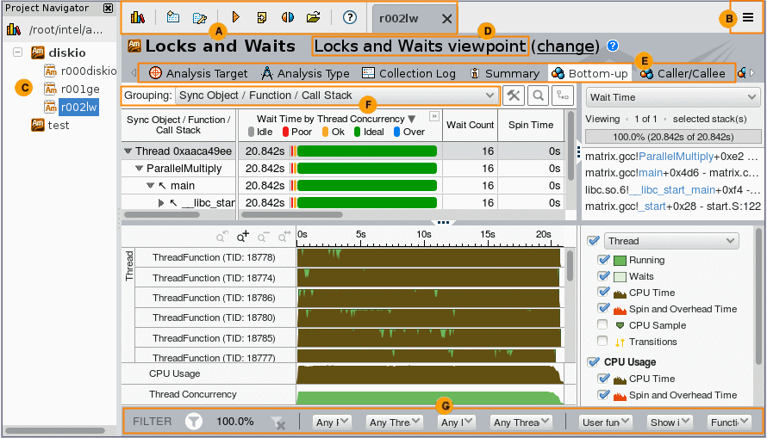Click the Compare Results toolbar icon

(x=288, y=17)
